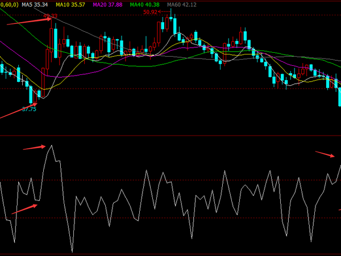
Task: Select the red arrow pointing at the indicator's highest peak
Action: click(x=34, y=148)
